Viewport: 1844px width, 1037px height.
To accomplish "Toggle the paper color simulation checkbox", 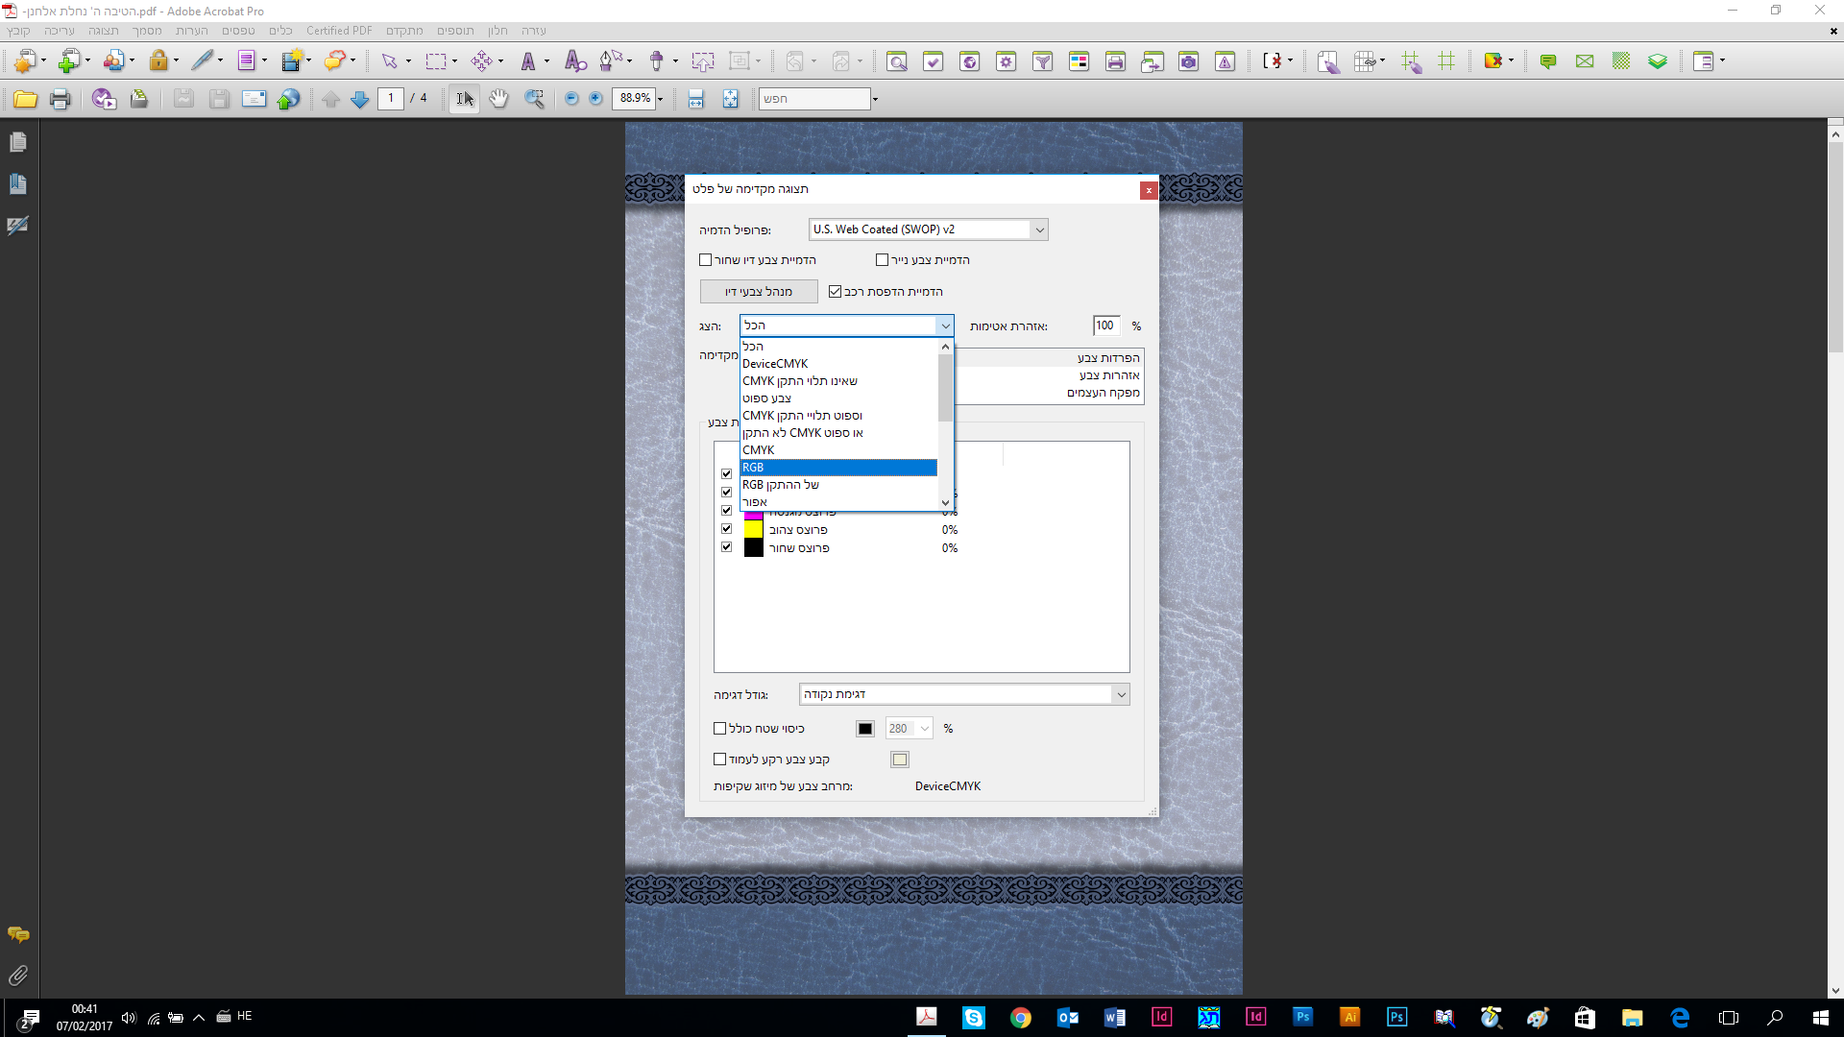I will pos(882,260).
